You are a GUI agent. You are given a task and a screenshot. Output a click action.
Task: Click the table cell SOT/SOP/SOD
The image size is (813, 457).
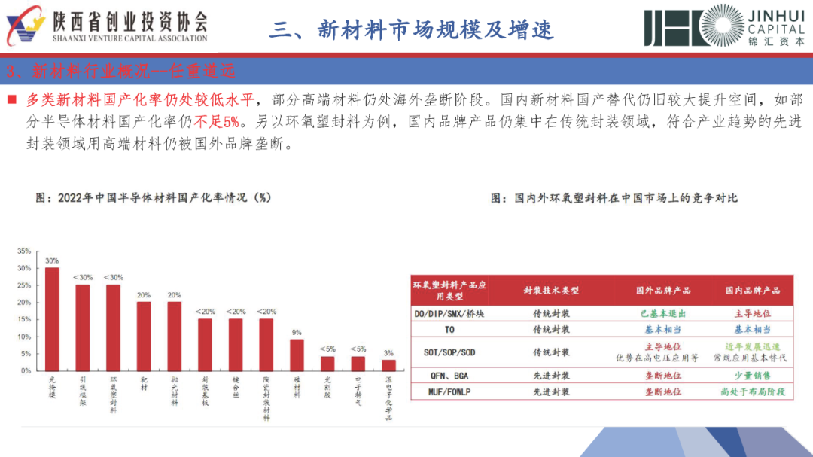449,353
